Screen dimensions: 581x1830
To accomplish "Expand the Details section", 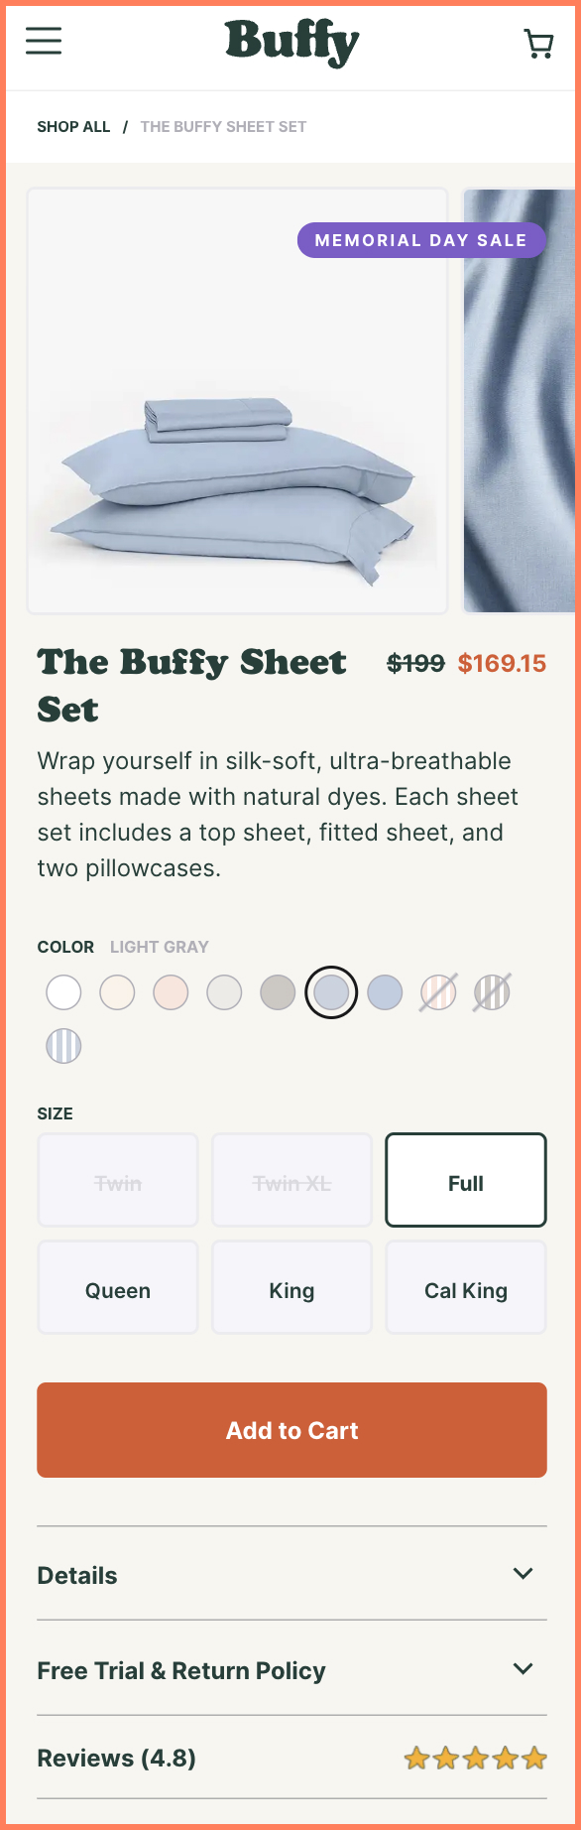I will [x=291, y=1575].
